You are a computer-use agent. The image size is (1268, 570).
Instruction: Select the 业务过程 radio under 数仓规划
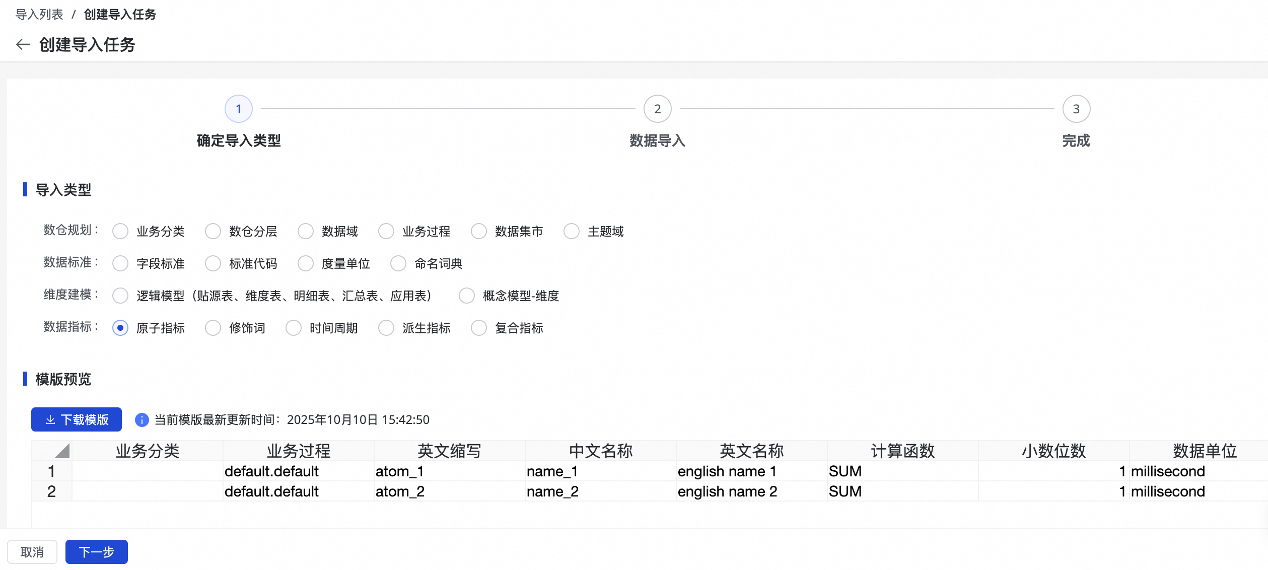pos(386,231)
